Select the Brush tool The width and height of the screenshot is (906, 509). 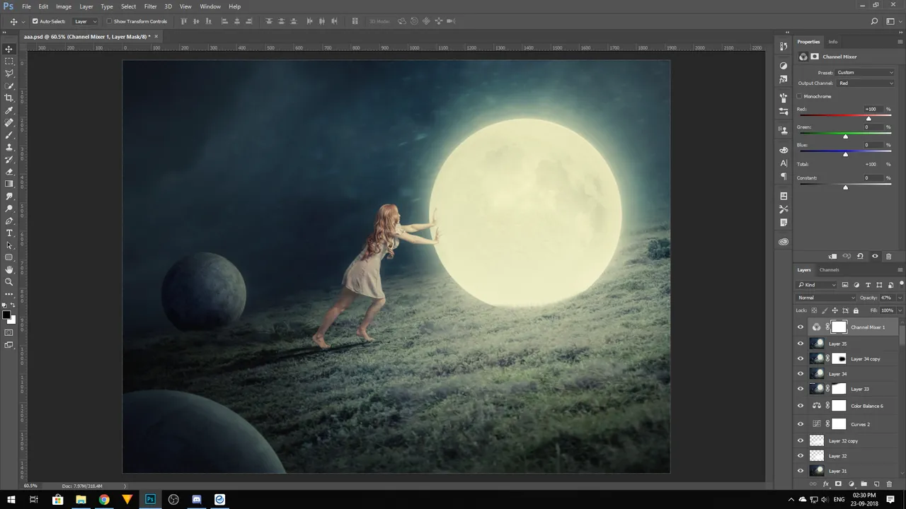point(9,135)
